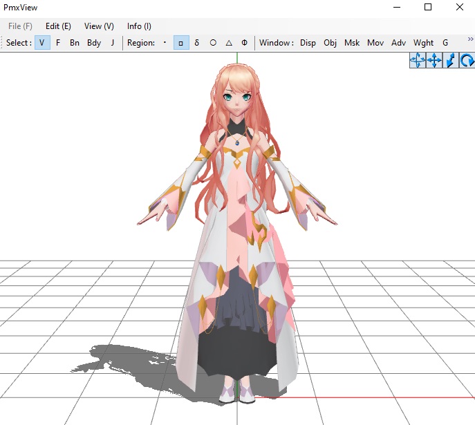475x425 pixels.
Task: Toggle vertex selection mode V
Action: point(42,43)
